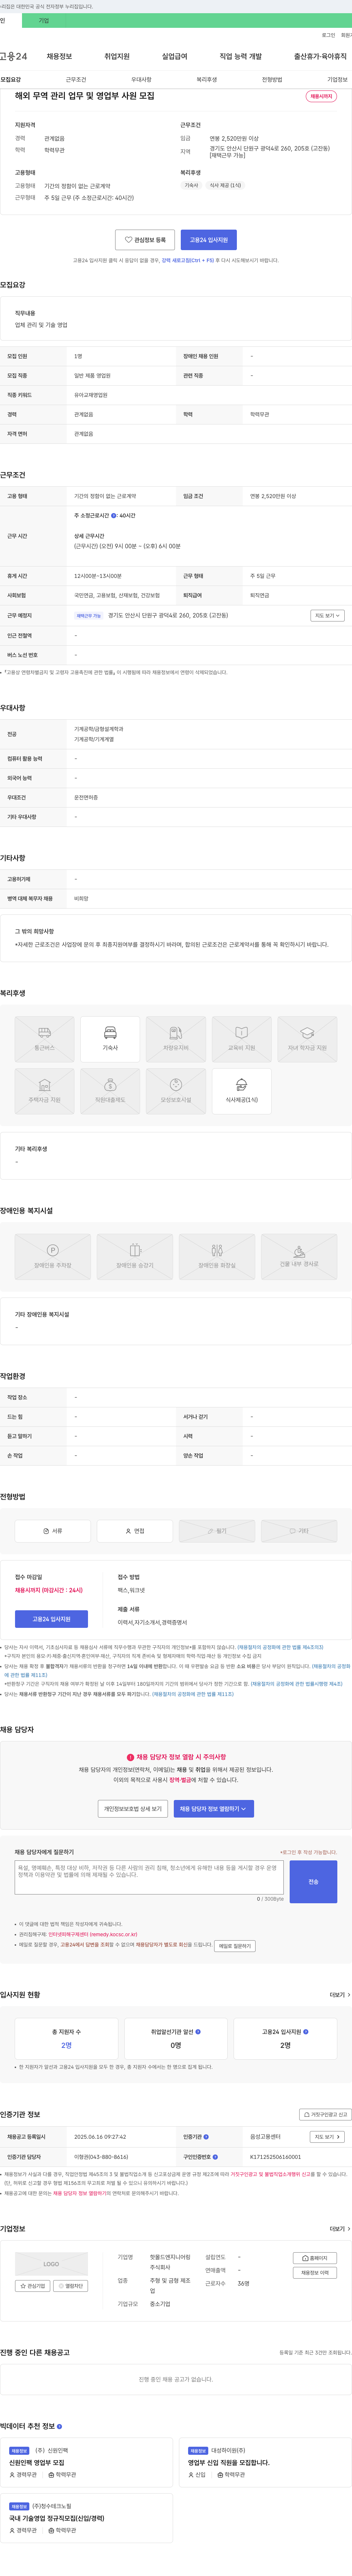Open recommended job 신원인팩 영업부 모집
The image size is (352, 2576).
37,2463
